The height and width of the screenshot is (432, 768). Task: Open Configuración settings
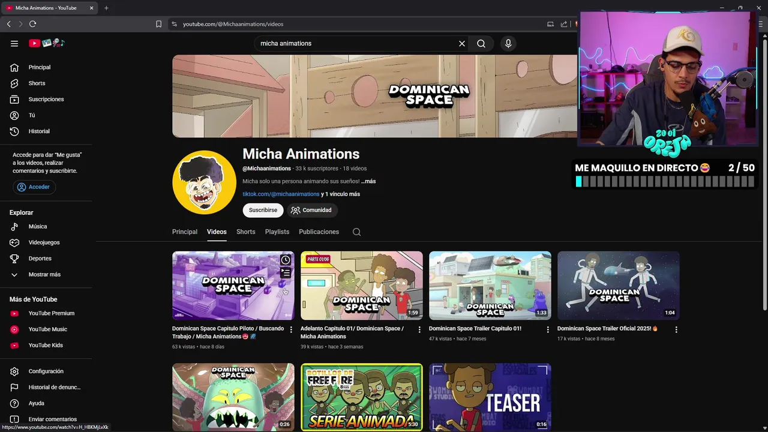46,371
